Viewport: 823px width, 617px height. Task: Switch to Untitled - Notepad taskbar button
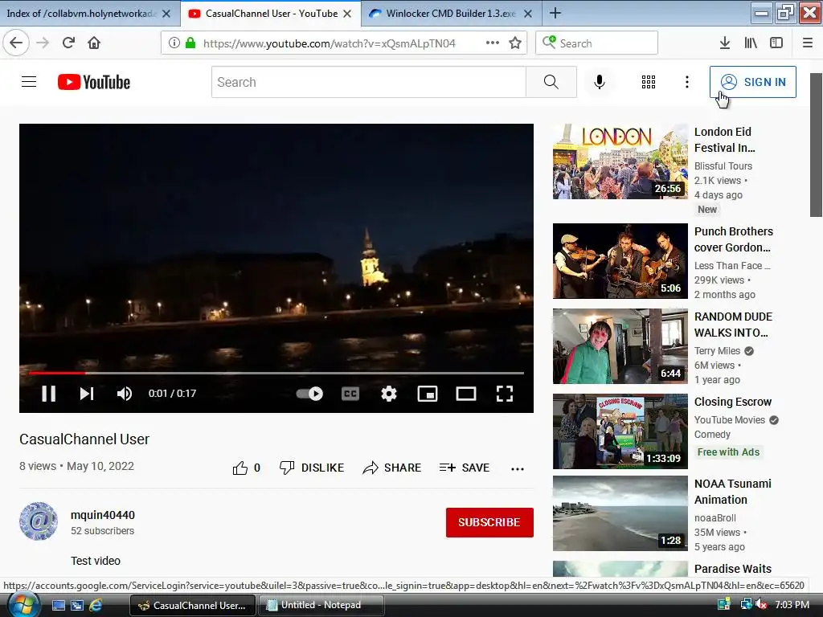(321, 605)
